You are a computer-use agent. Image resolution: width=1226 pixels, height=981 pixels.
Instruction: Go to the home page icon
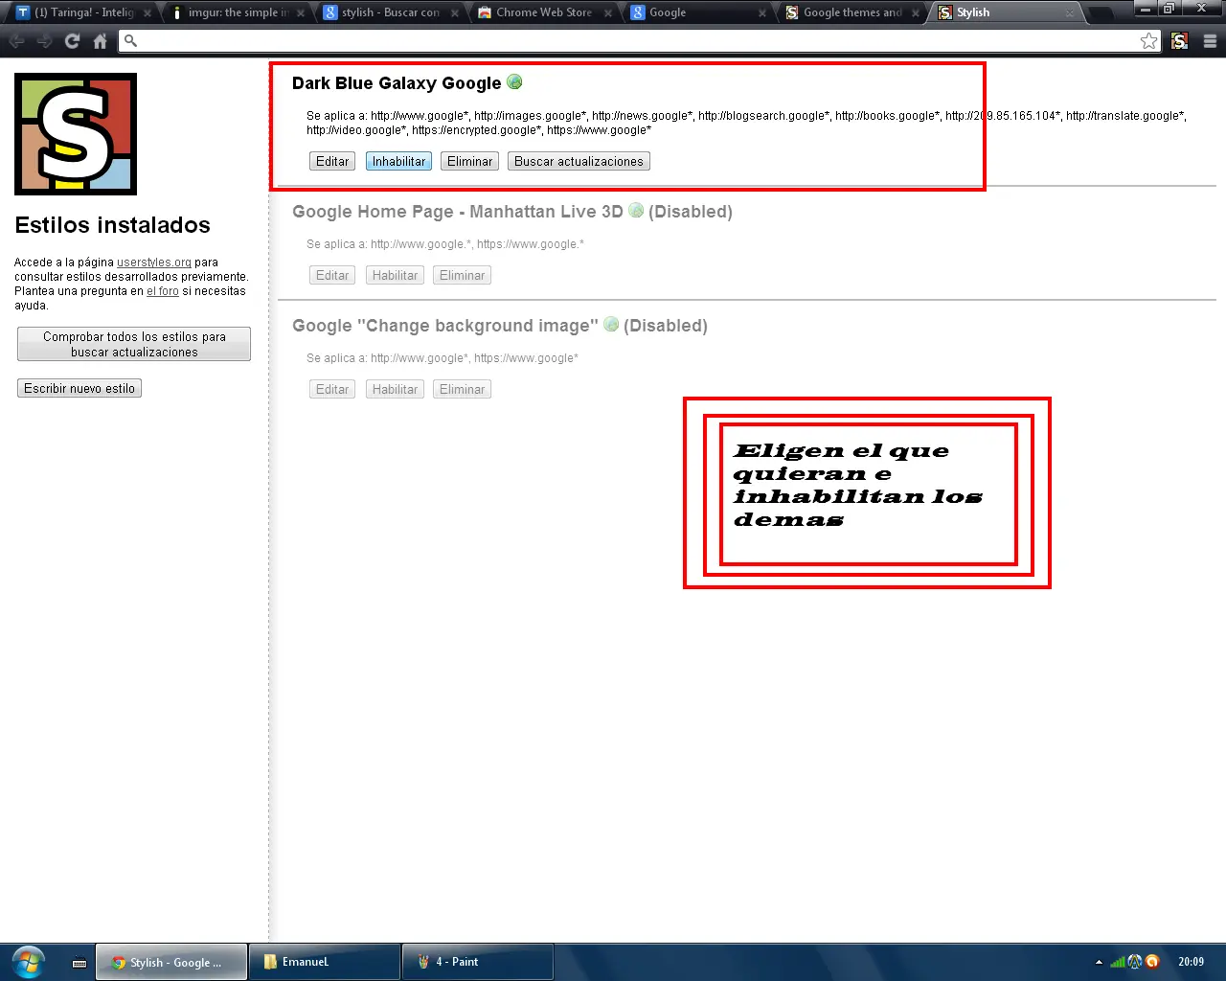100,41
